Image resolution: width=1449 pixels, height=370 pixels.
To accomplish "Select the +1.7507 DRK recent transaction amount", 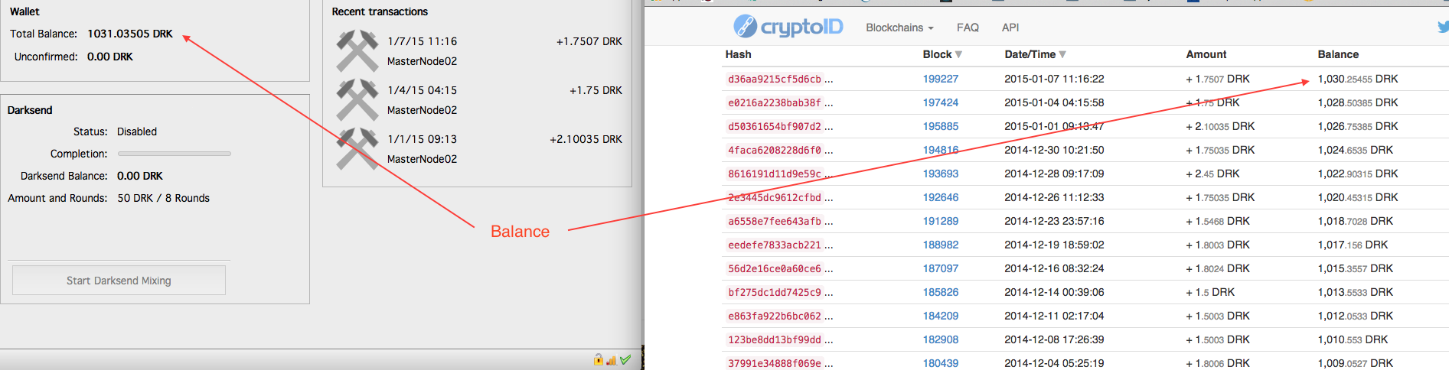I will [589, 41].
